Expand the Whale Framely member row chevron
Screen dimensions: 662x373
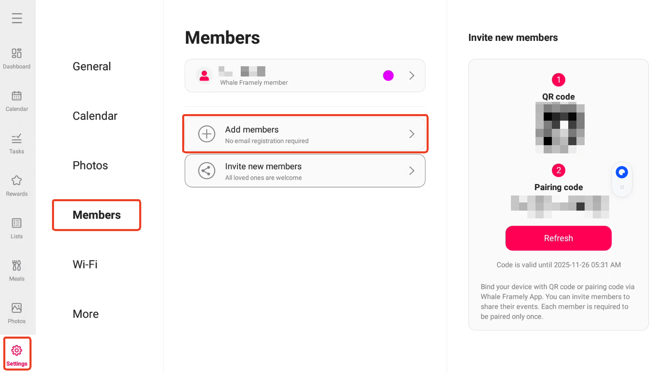coord(412,76)
